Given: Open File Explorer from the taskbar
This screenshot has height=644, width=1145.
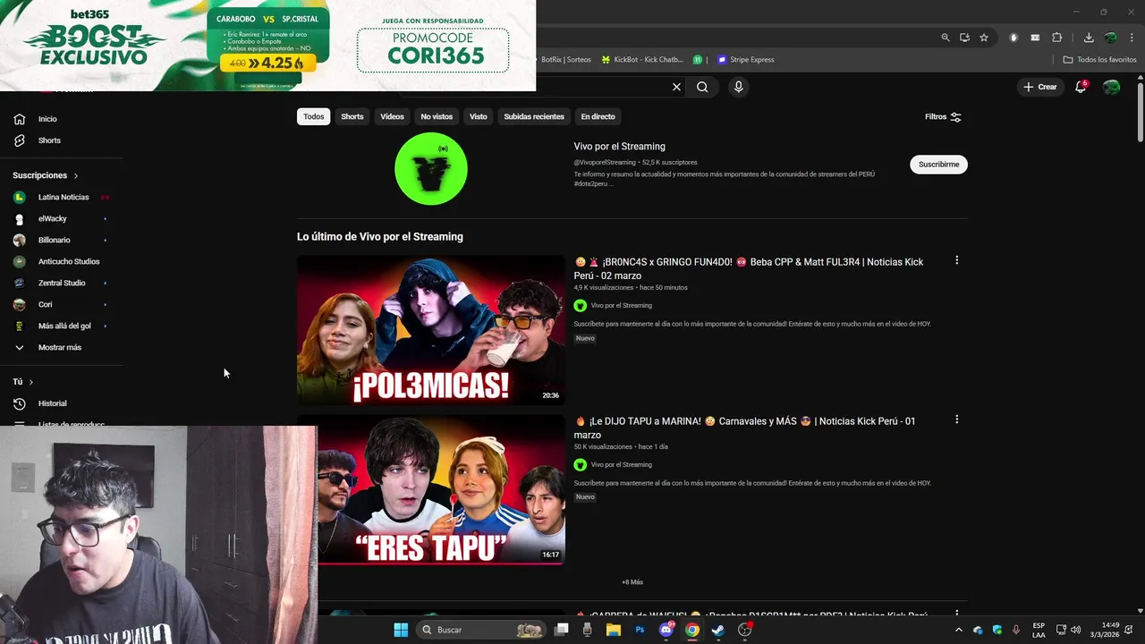Looking at the screenshot, I should point(613,630).
